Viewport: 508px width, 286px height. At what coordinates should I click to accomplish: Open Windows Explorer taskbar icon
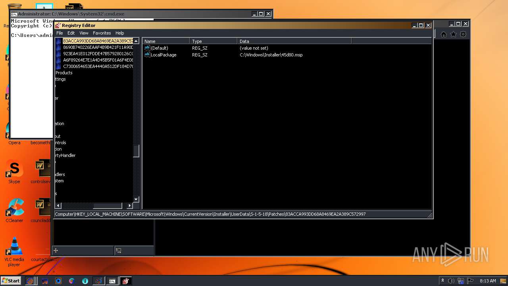click(45, 281)
